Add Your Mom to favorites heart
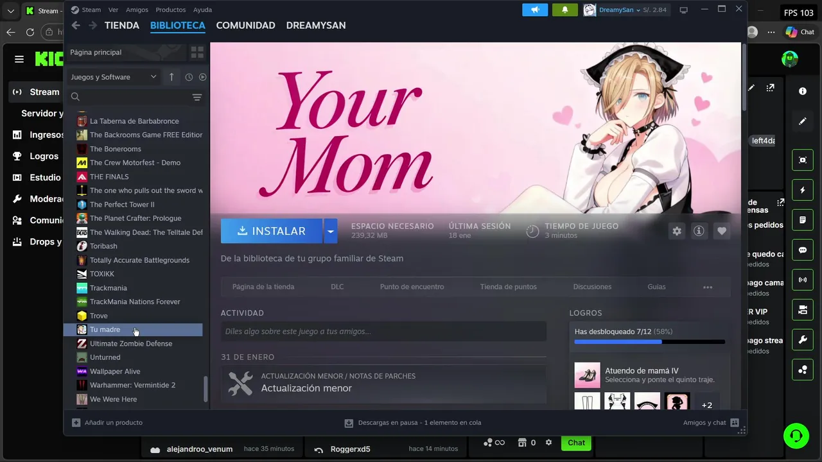This screenshot has height=462, width=822. pos(722,231)
